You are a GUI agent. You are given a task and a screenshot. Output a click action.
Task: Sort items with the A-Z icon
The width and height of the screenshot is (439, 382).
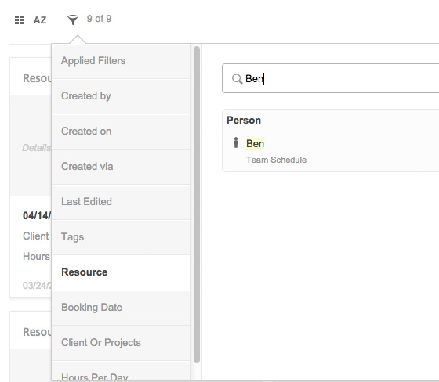tap(40, 20)
